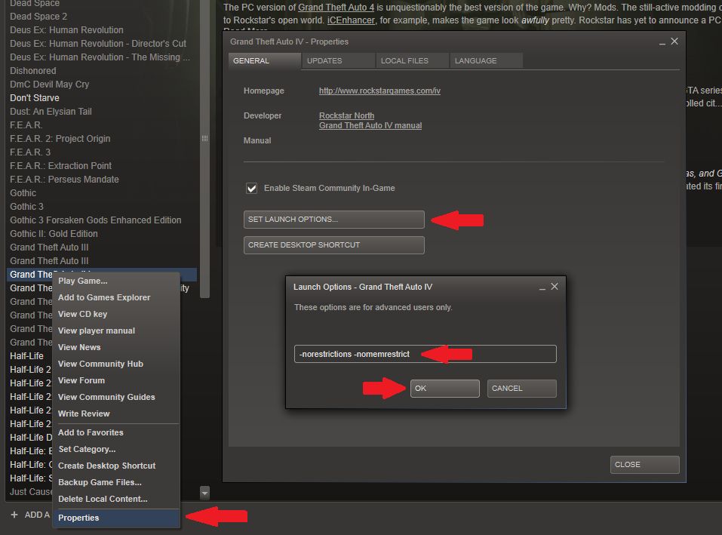Viewport: 722px width, 535px height.
Task: Open the rockstargames.com/iv homepage link
Action: 380,91
